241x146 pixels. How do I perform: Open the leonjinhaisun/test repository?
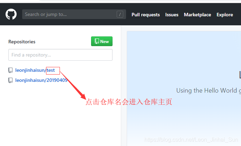35,70
